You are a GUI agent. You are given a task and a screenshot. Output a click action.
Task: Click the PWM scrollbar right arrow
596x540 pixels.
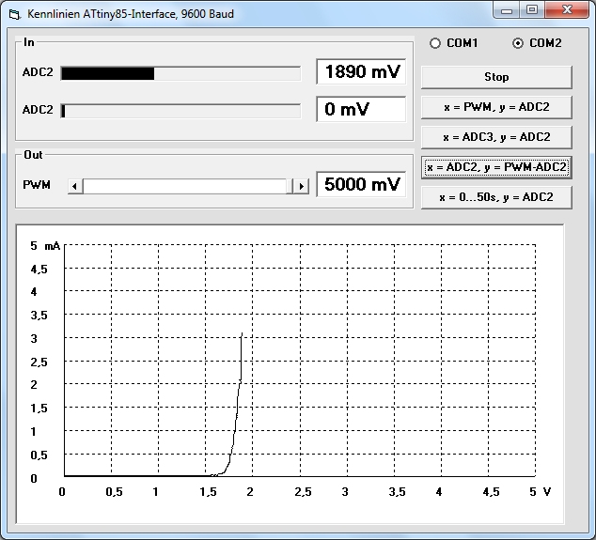coord(301,186)
